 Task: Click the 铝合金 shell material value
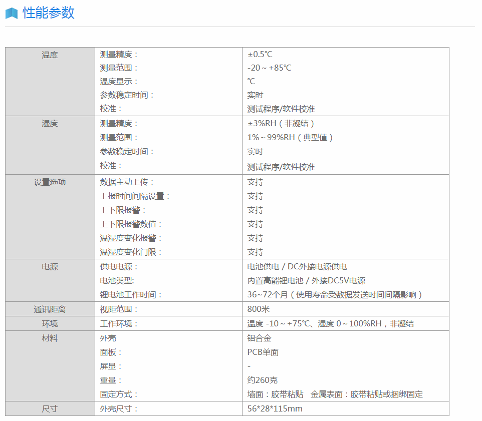click(259, 338)
